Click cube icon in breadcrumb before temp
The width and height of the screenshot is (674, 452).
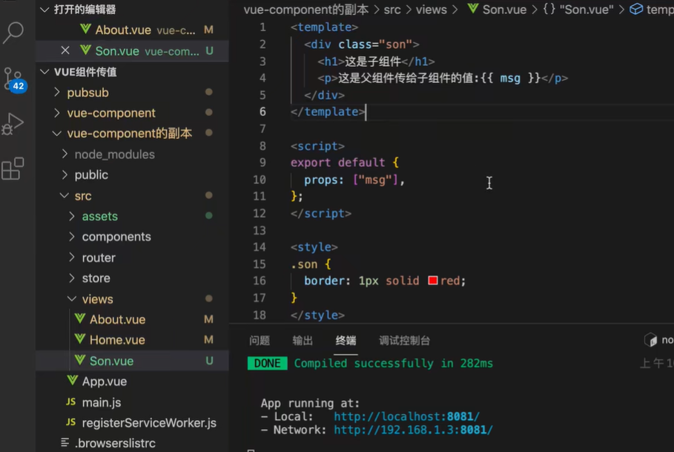pyautogui.click(x=636, y=9)
